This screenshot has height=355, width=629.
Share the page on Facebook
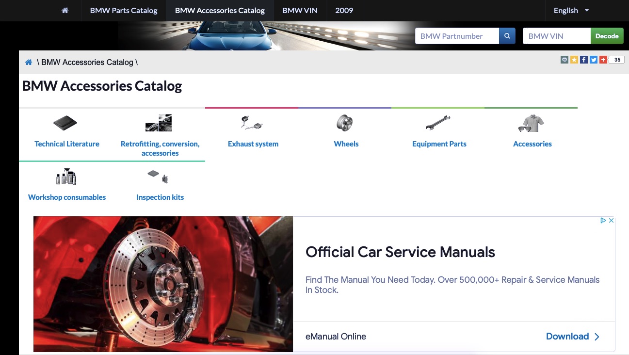click(584, 60)
